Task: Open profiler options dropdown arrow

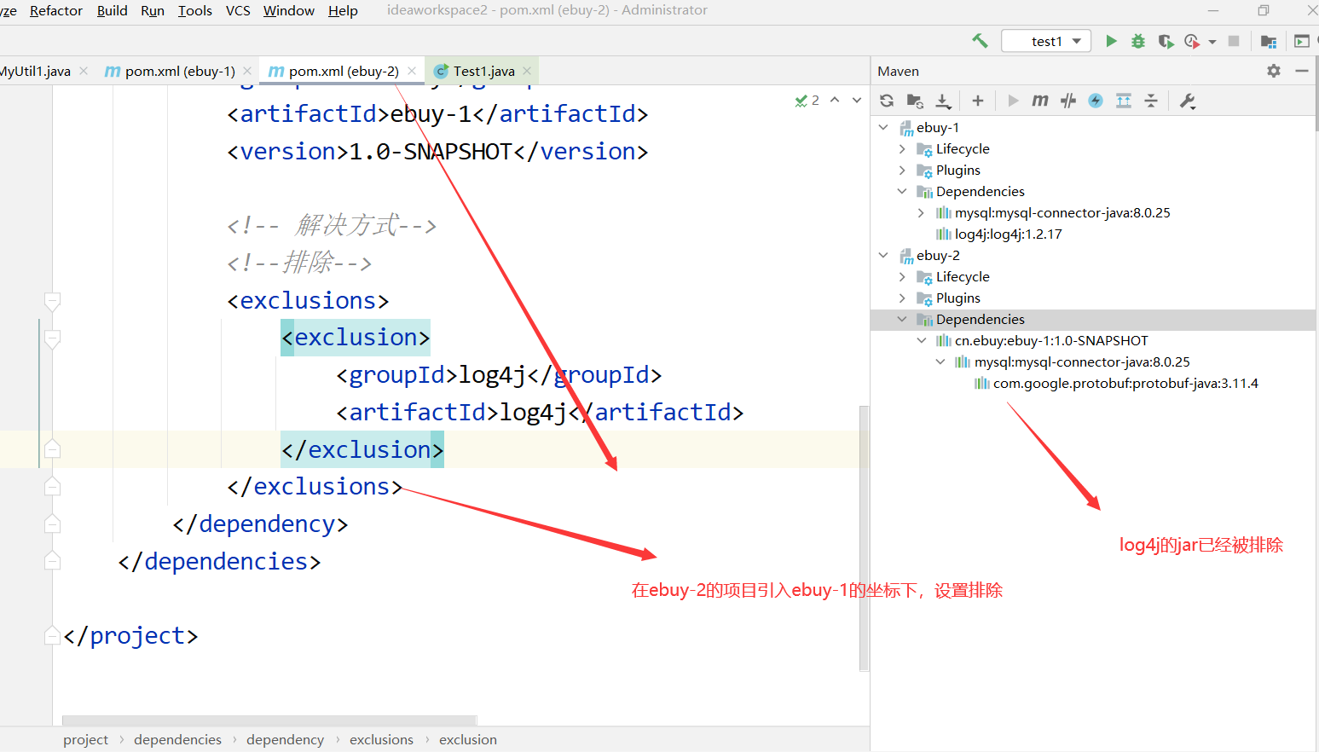Action: click(x=1212, y=42)
